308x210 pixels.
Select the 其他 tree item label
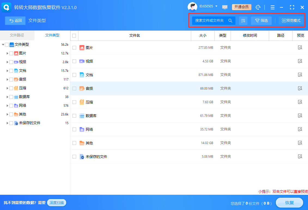click(x=23, y=114)
